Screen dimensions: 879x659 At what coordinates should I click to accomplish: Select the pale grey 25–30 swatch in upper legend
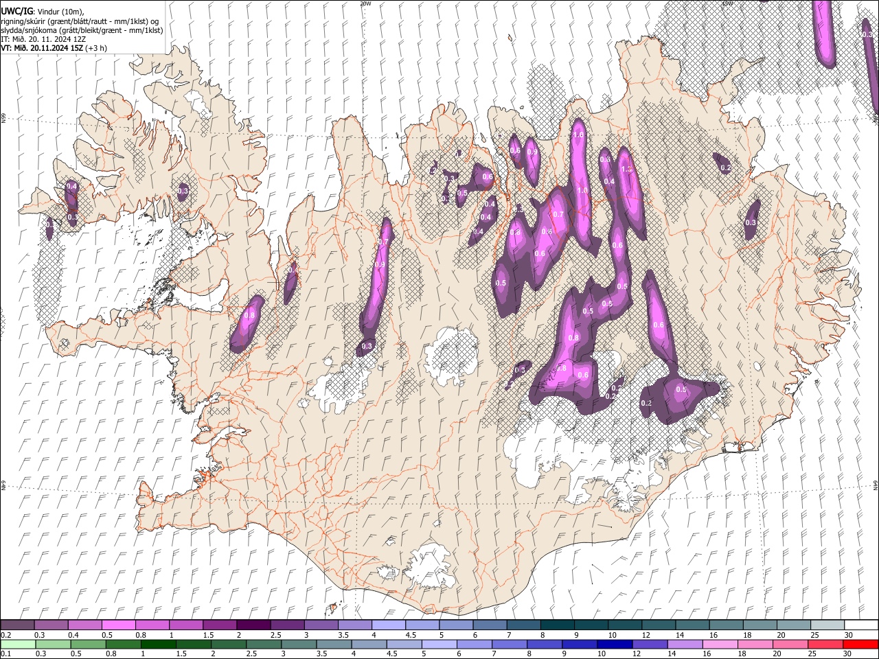point(827,625)
